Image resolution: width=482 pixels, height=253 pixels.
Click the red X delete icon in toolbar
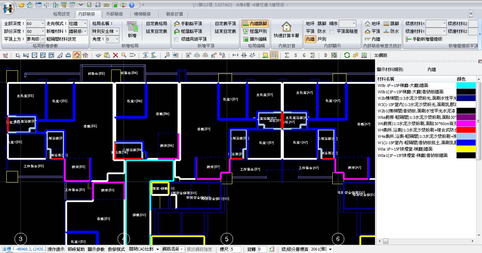[115, 55]
